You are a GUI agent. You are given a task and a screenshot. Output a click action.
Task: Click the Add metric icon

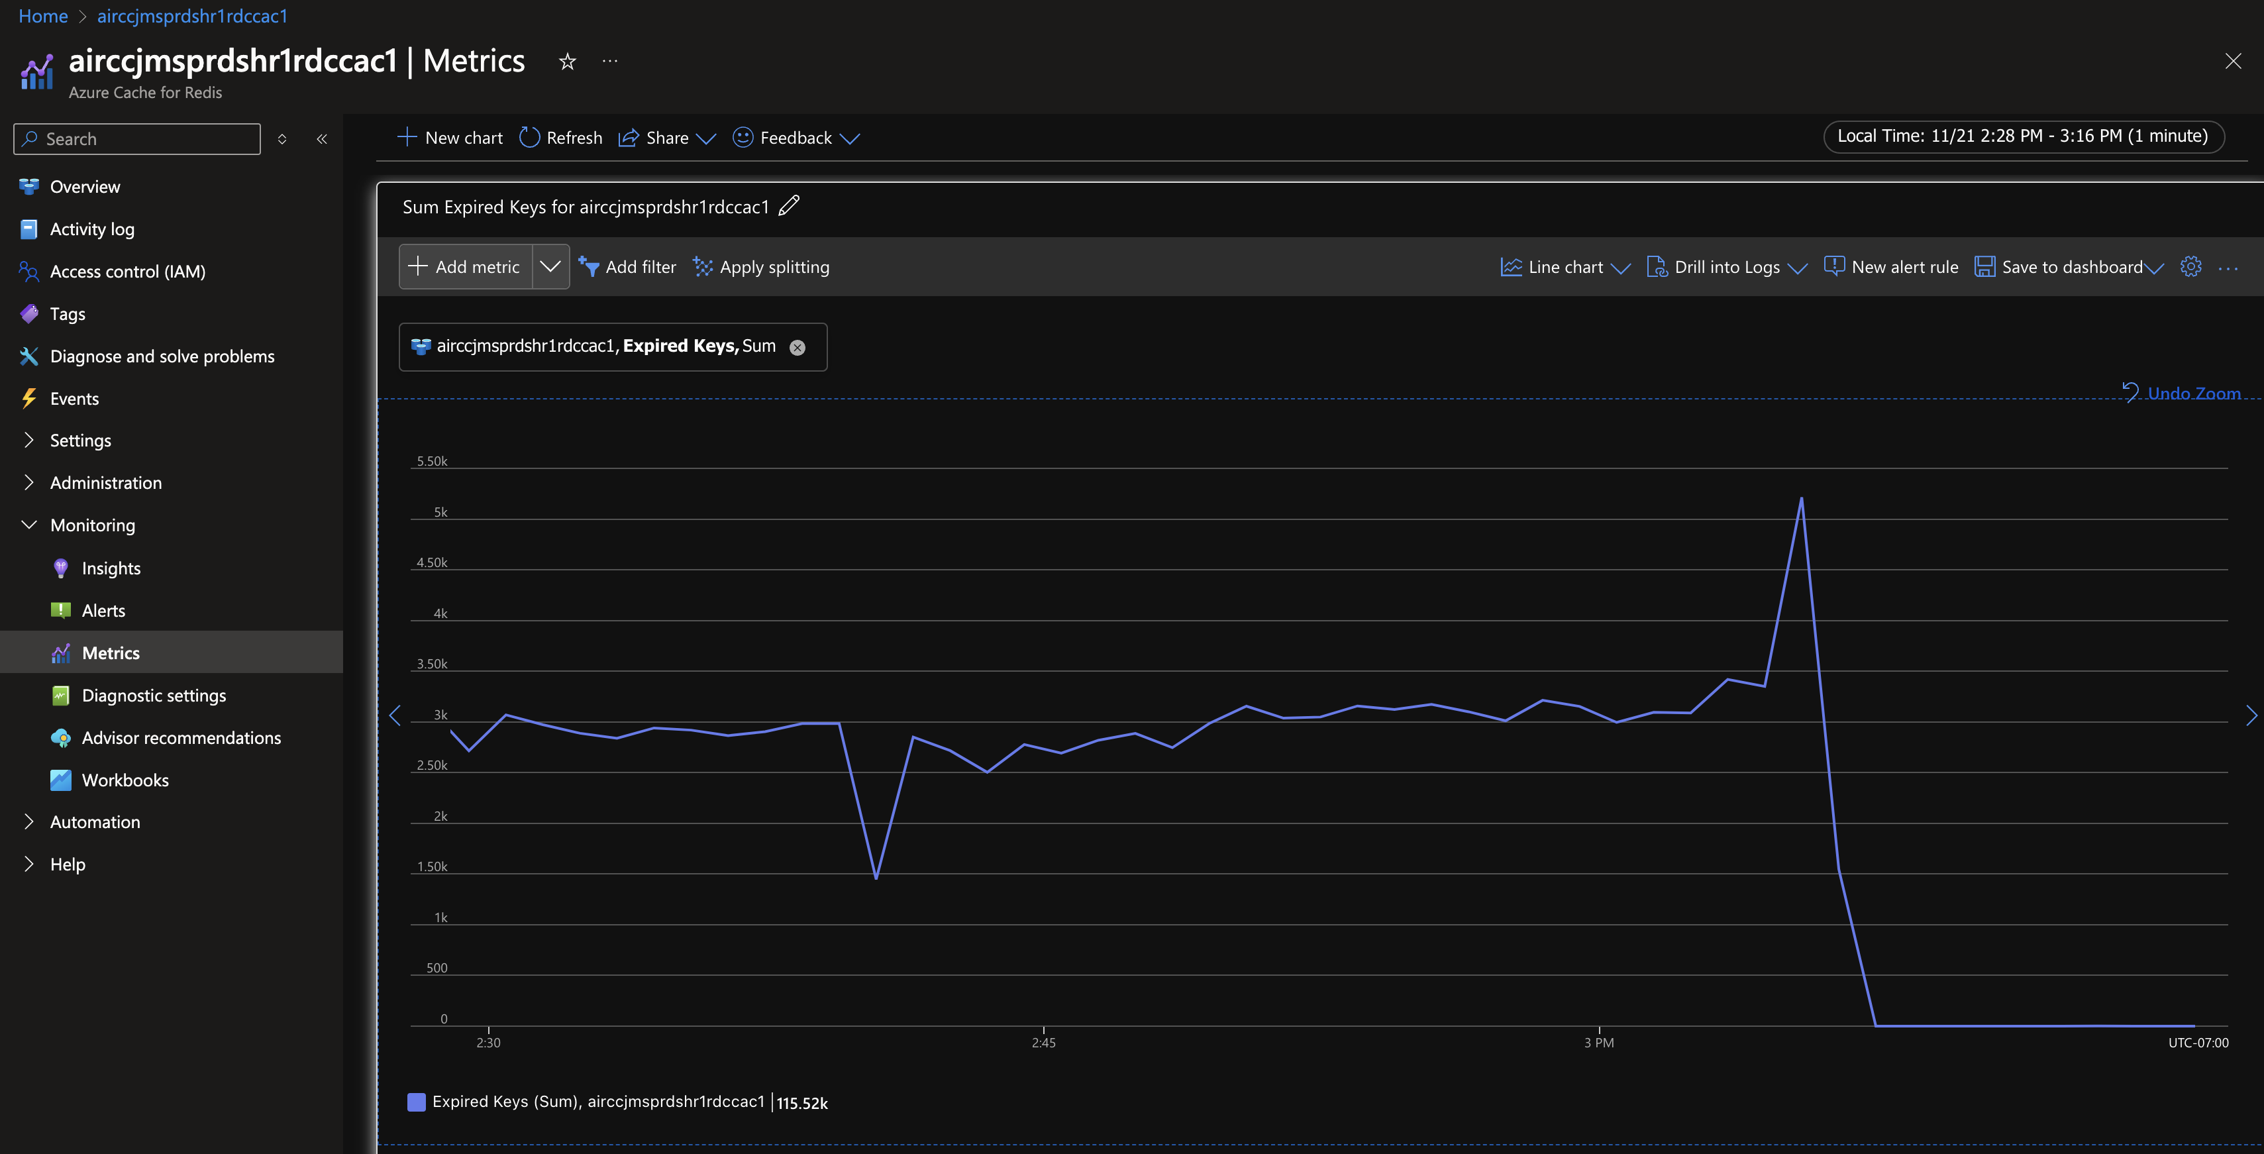[x=417, y=266]
